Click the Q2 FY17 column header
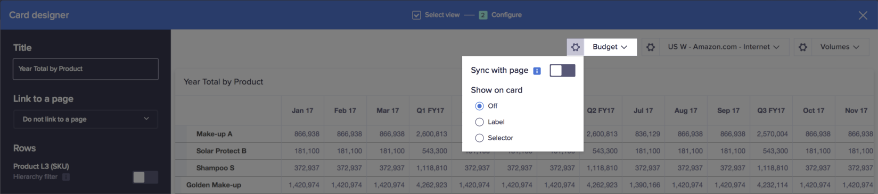The image size is (878, 194). click(601, 111)
